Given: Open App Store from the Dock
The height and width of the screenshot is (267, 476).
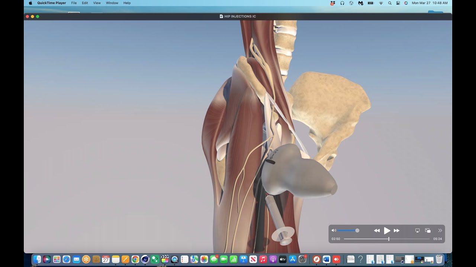Looking at the screenshot, I should click(293, 259).
